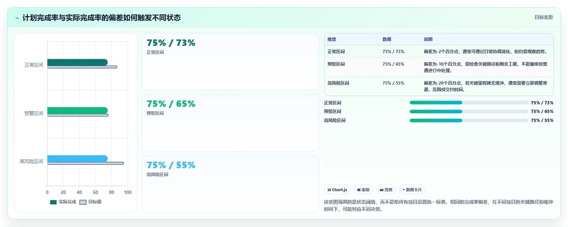Click the description starting 偏差为-2个百分点
The height and width of the screenshot is (227, 568).
pos(485,52)
